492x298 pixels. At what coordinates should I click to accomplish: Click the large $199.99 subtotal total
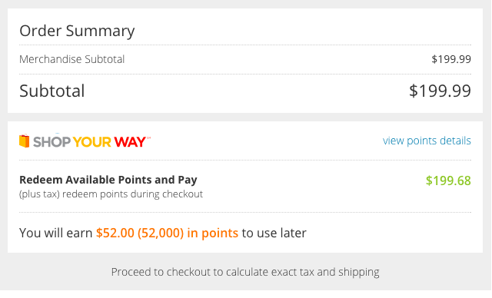click(440, 91)
